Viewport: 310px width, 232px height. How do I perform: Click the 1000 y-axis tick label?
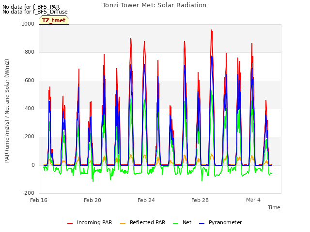tap(28, 24)
